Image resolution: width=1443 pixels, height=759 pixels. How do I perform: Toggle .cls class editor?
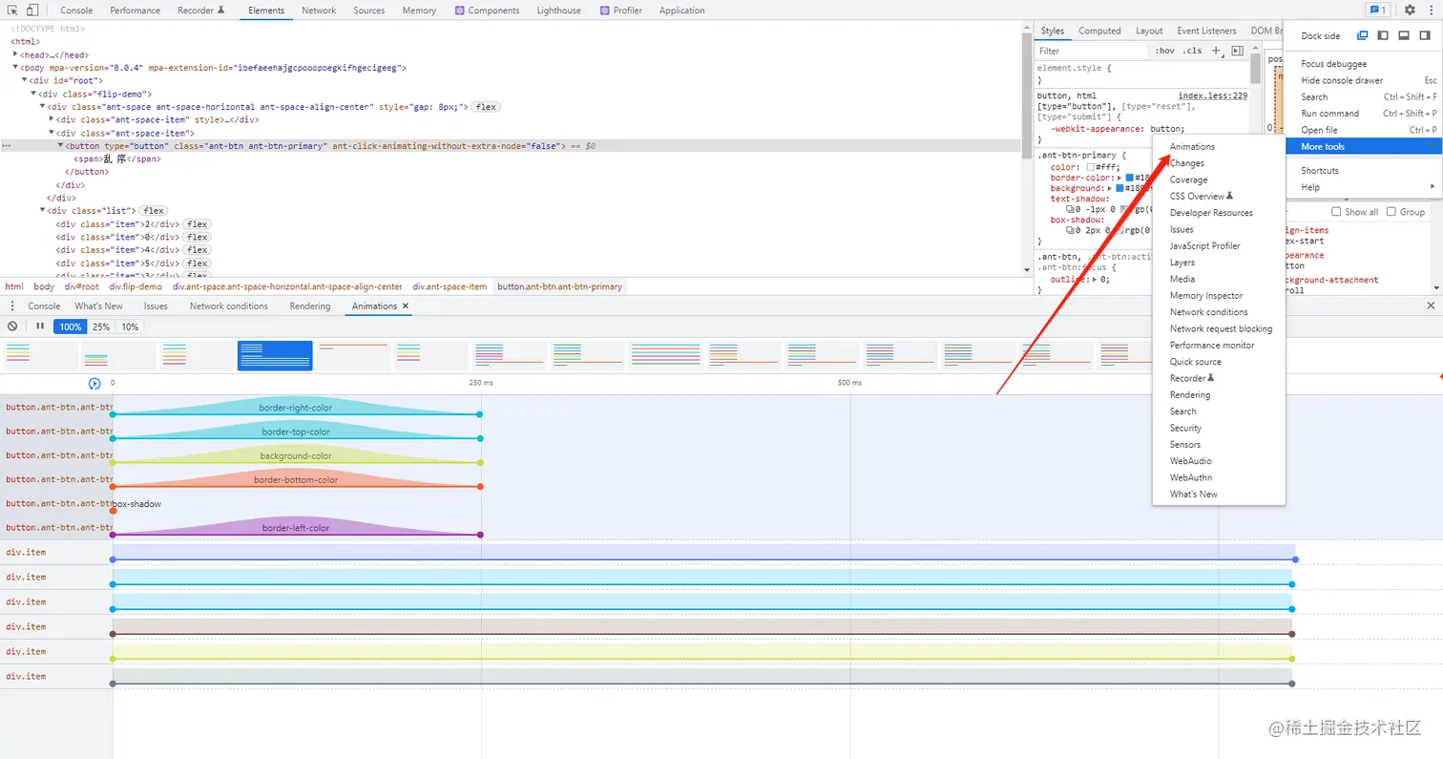pyautogui.click(x=1192, y=51)
